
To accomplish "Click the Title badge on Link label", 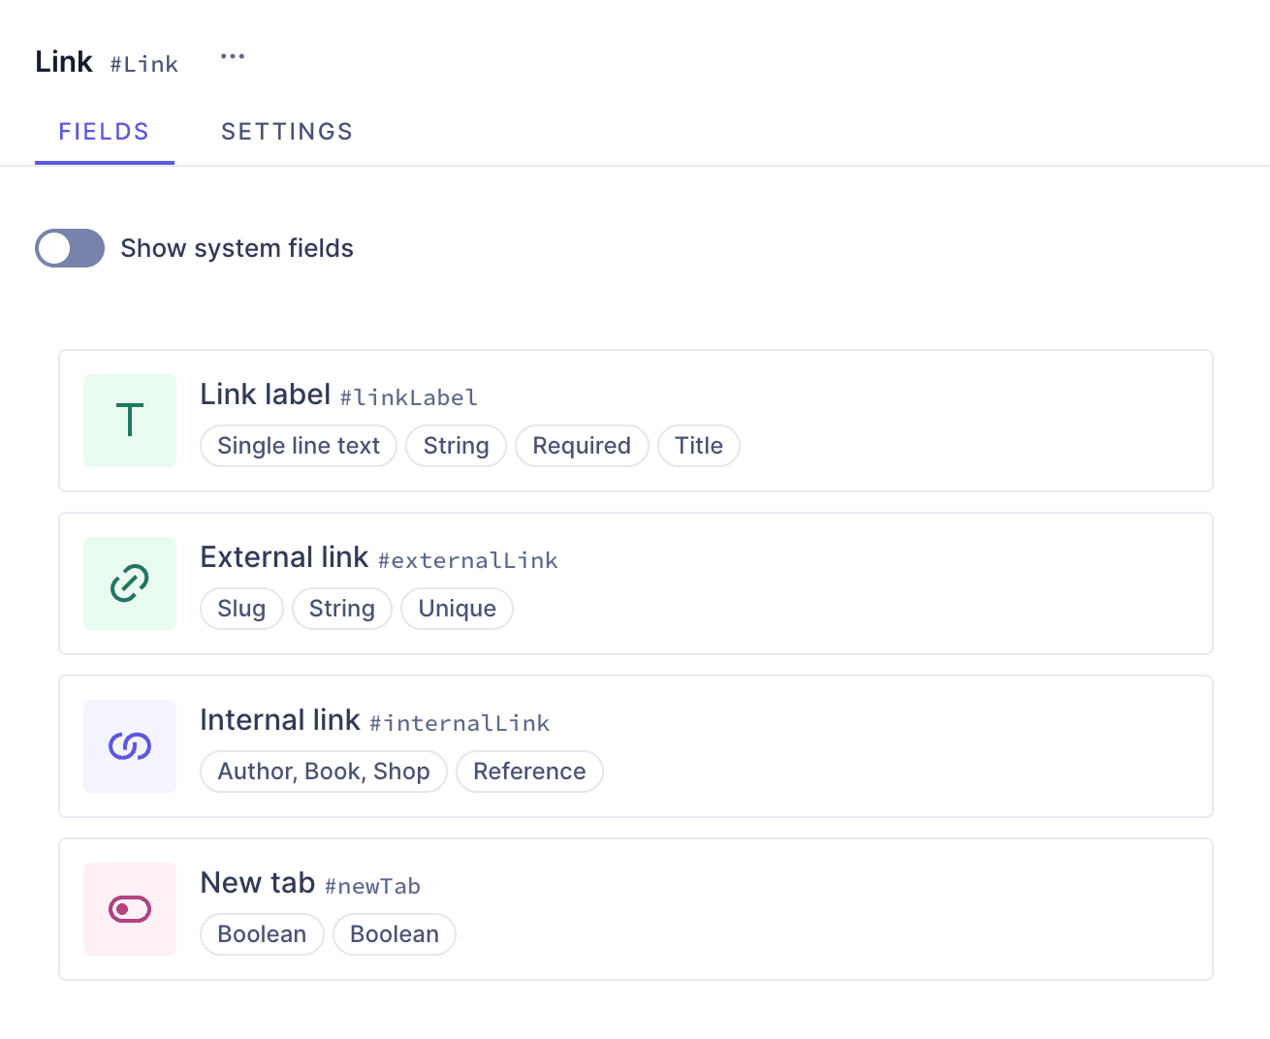I will point(699,446).
